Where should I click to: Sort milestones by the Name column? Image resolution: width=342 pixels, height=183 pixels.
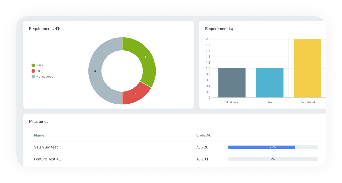(39, 135)
